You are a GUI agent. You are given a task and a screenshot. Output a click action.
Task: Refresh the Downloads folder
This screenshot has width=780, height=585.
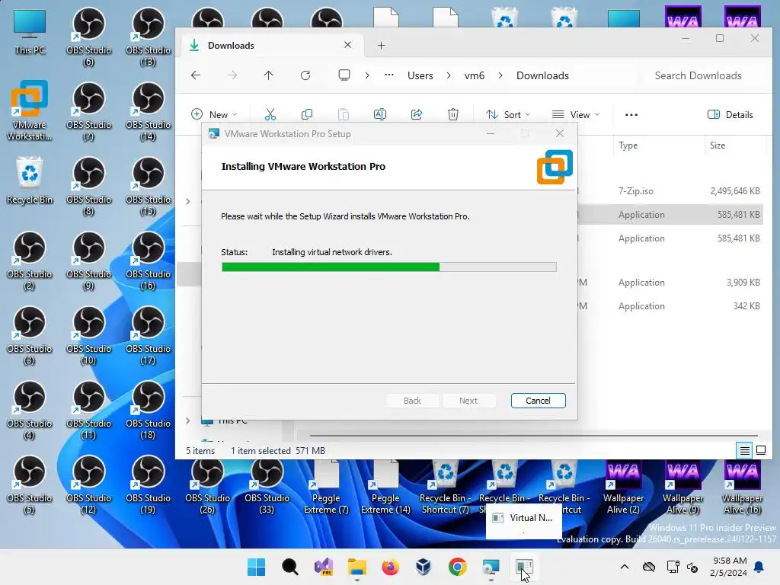pos(305,75)
